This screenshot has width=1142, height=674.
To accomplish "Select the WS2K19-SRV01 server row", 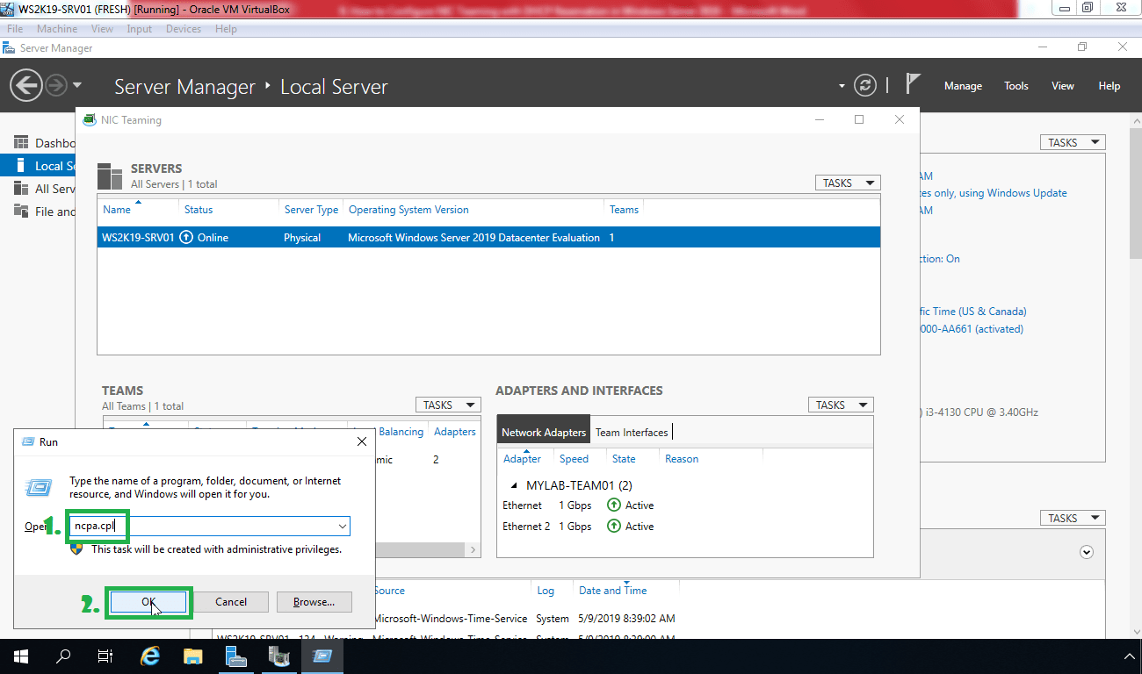I will point(488,238).
